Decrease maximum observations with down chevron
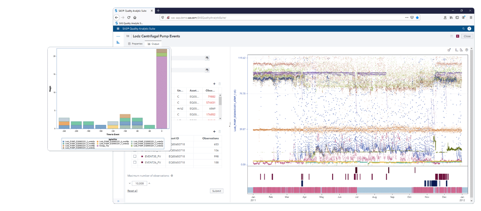The image size is (481, 211). coord(130,183)
